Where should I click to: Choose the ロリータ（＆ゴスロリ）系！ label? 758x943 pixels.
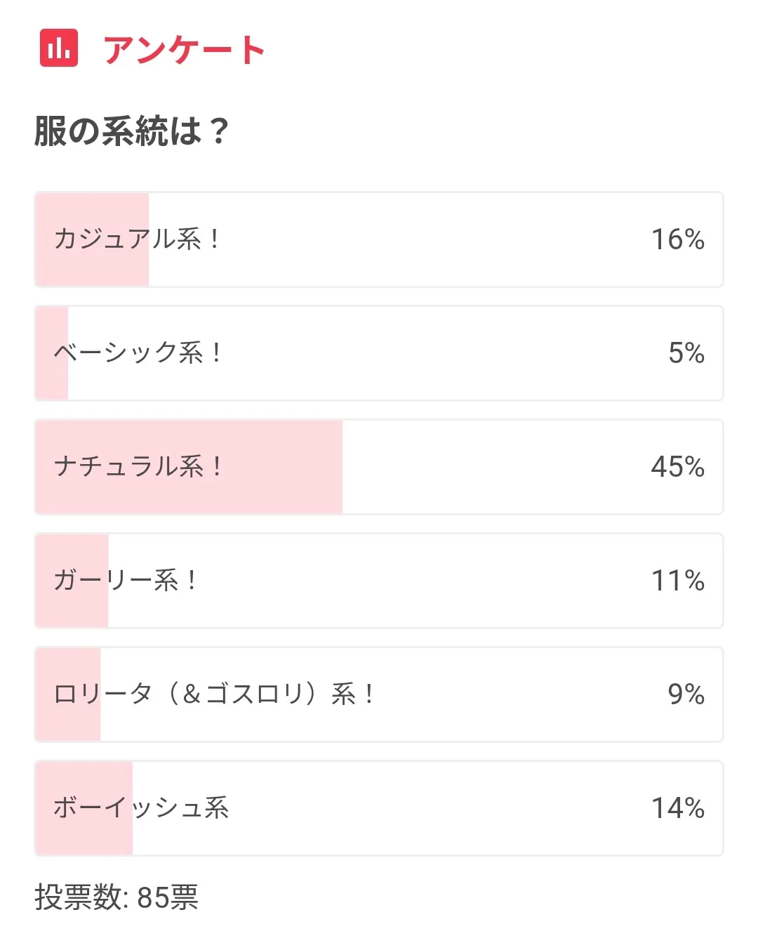pos(214,694)
